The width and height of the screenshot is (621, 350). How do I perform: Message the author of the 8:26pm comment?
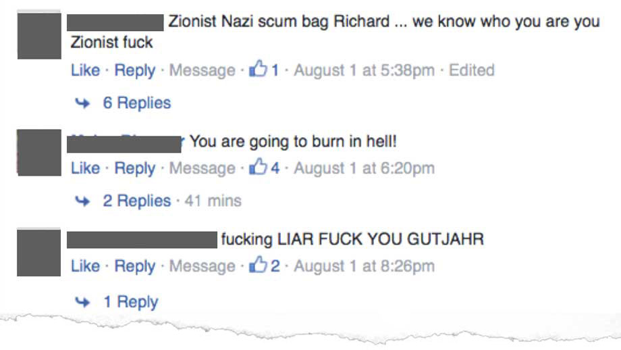pos(202,266)
